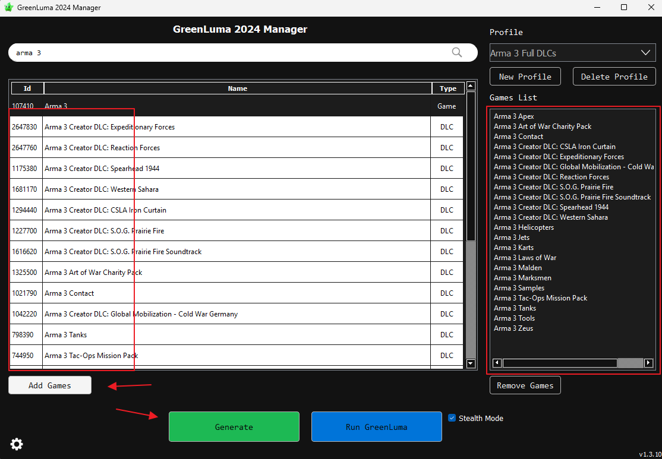Click the search magnifier icon
The image size is (662, 459).
point(456,52)
